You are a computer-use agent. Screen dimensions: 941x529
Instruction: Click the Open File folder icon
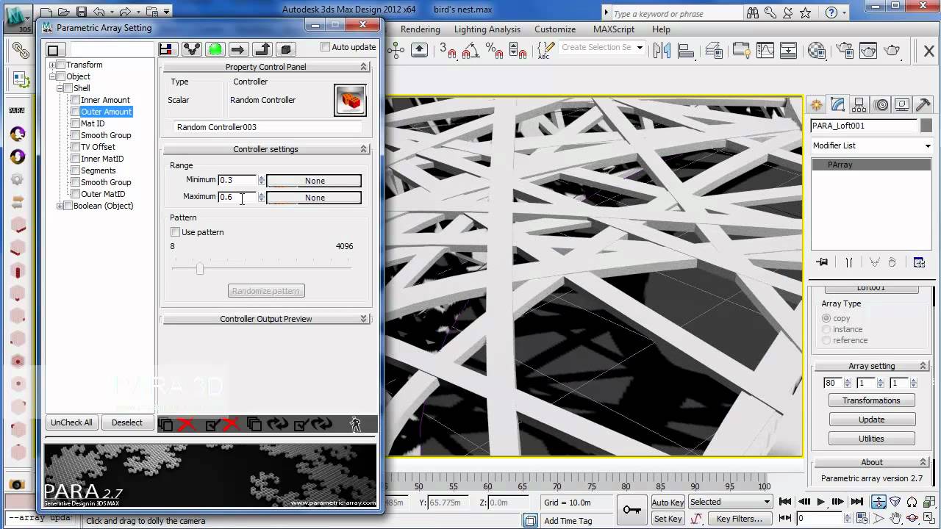coord(64,12)
